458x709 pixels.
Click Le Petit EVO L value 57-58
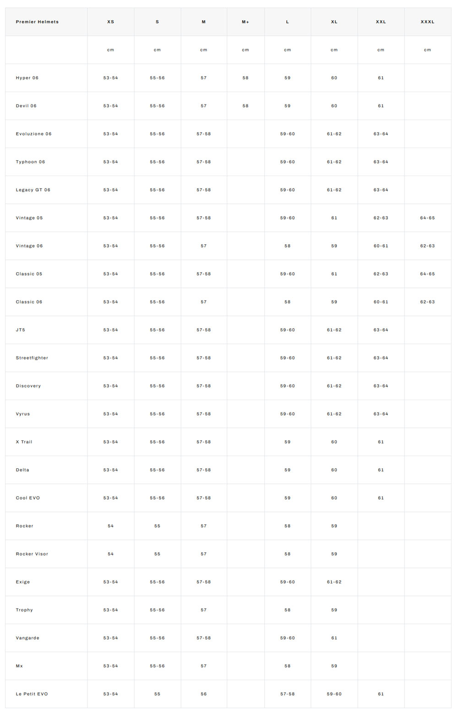click(288, 694)
